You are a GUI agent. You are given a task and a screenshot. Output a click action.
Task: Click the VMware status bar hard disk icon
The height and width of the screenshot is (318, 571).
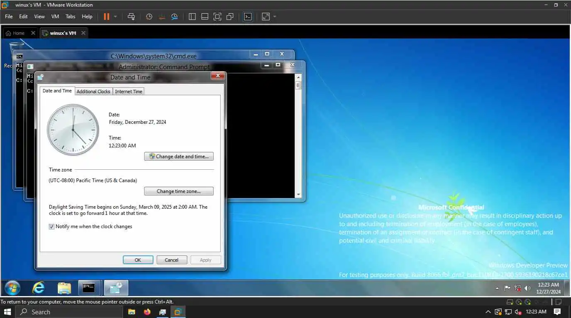tap(510, 302)
